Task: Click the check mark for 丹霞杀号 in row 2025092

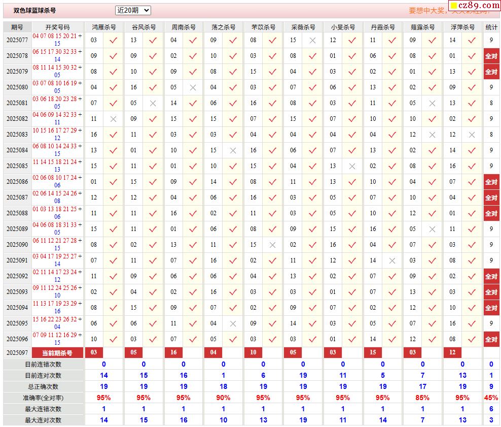Action: point(392,276)
